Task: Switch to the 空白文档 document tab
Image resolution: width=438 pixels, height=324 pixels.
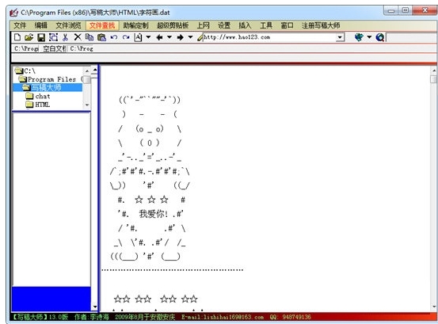Action: click(55, 48)
